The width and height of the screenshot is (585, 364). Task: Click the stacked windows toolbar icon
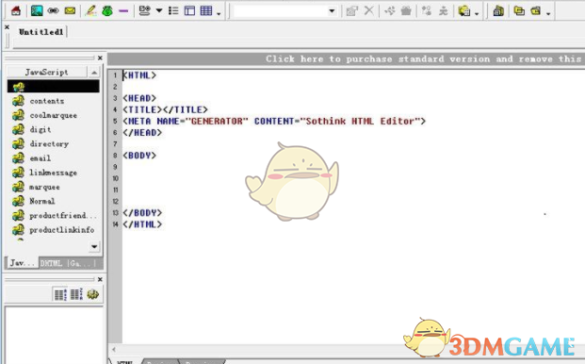498,10
